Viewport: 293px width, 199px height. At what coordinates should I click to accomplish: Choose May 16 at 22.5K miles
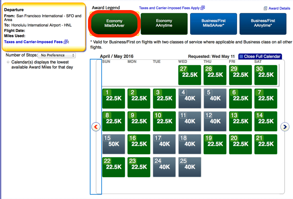coord(139,144)
